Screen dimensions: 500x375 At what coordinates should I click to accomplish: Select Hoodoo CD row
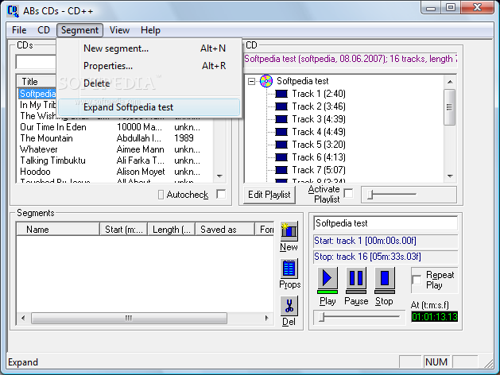click(114, 172)
